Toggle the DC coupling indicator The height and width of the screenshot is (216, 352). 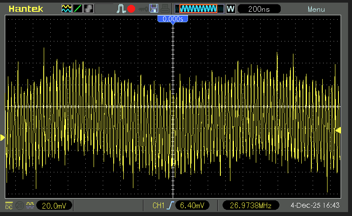(9, 205)
